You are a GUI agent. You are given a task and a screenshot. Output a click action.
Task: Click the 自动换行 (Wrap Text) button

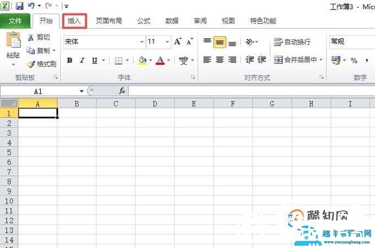[292, 42]
